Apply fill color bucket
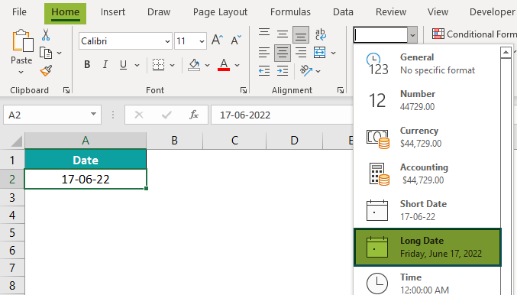This screenshot has width=517, height=295. 194,65
